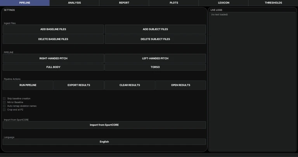The width and height of the screenshot is (298, 157).
Task: Enable Auto remap skeleton names
Action: [x=4, y=106]
